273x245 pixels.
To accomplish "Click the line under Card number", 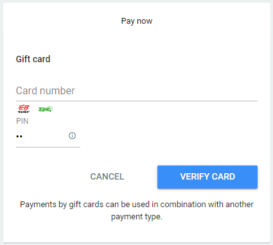I will pos(137,101).
